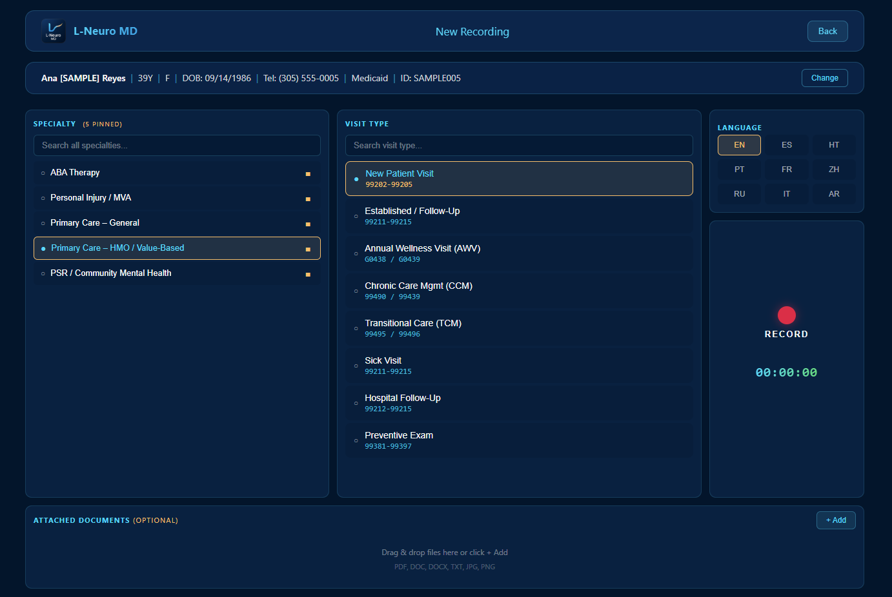Click the radio bullet on New Patient Visit
Screen dimensions: 892x597
point(356,179)
